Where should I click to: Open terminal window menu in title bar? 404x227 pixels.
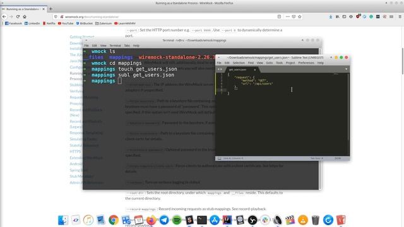click(x=86, y=40)
